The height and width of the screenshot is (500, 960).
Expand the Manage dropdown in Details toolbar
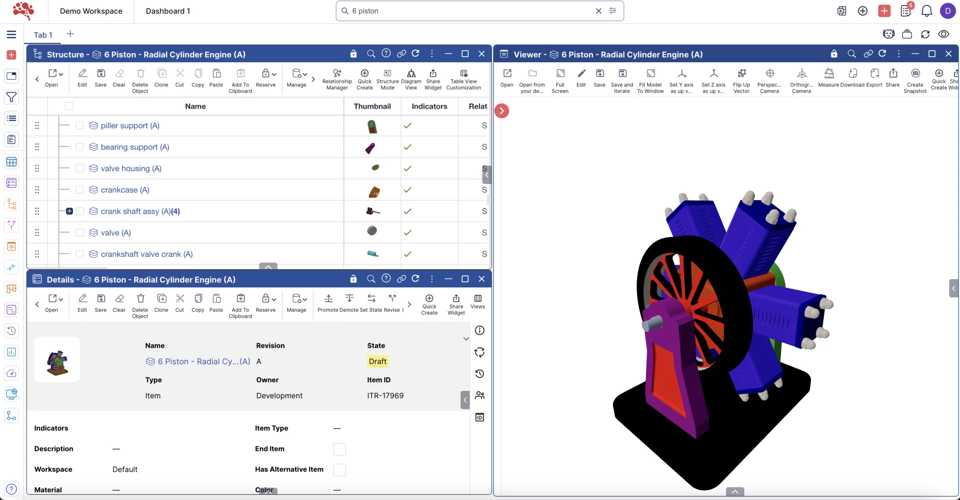299,299
